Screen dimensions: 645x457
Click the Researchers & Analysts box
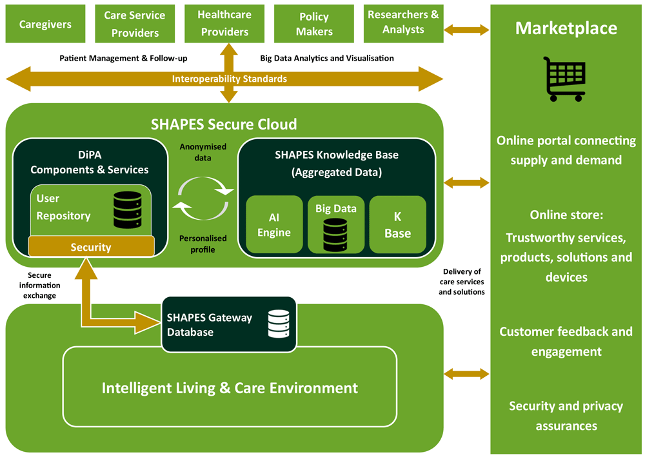(x=404, y=24)
